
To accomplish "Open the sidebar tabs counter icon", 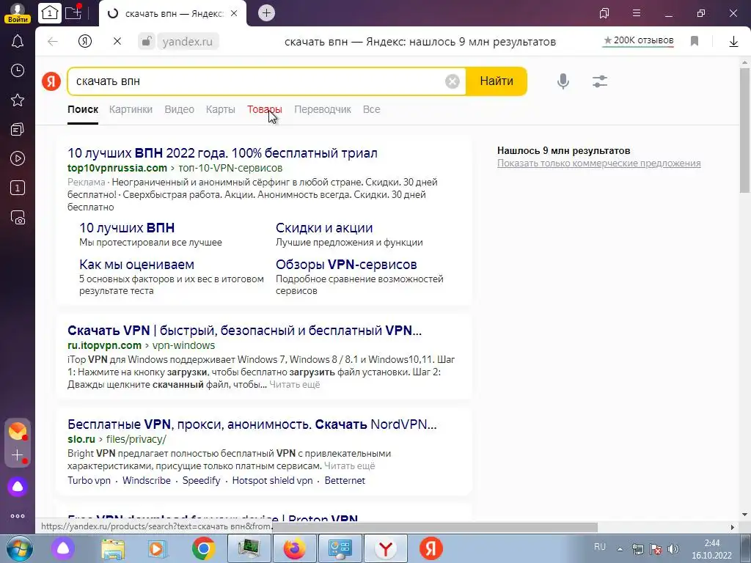I will click(x=18, y=188).
